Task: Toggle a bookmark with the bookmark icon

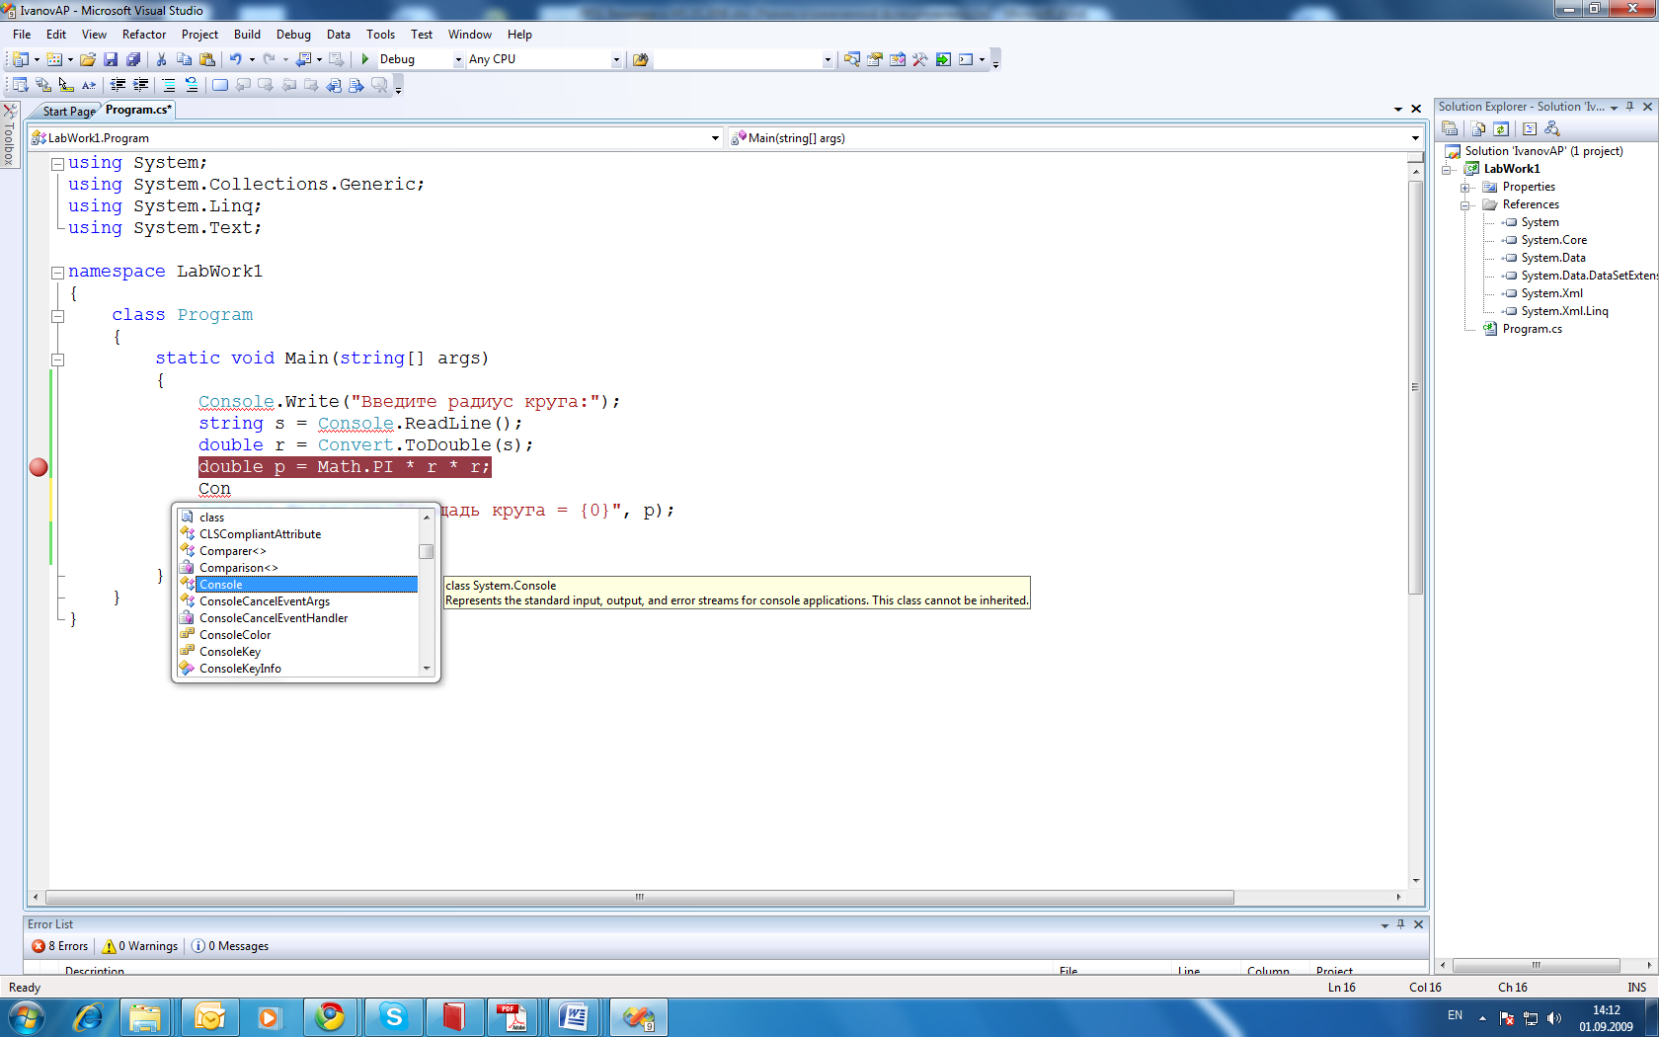Action: [219, 85]
